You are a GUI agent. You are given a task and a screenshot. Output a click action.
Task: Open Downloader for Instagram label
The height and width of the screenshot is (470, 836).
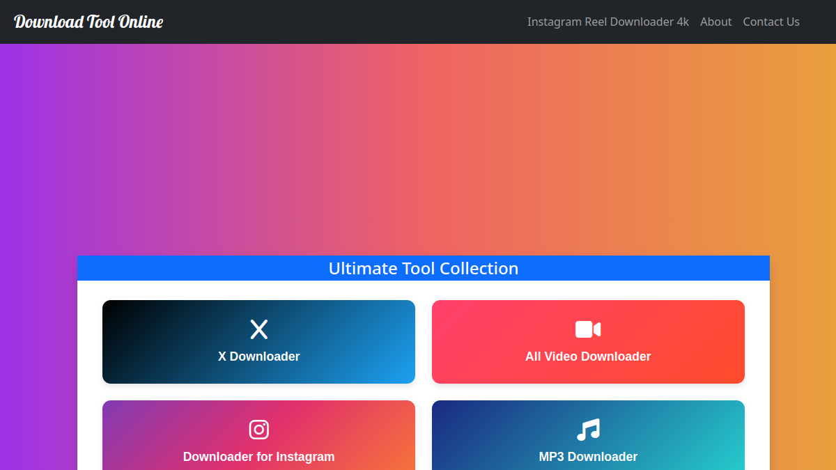[x=259, y=457]
